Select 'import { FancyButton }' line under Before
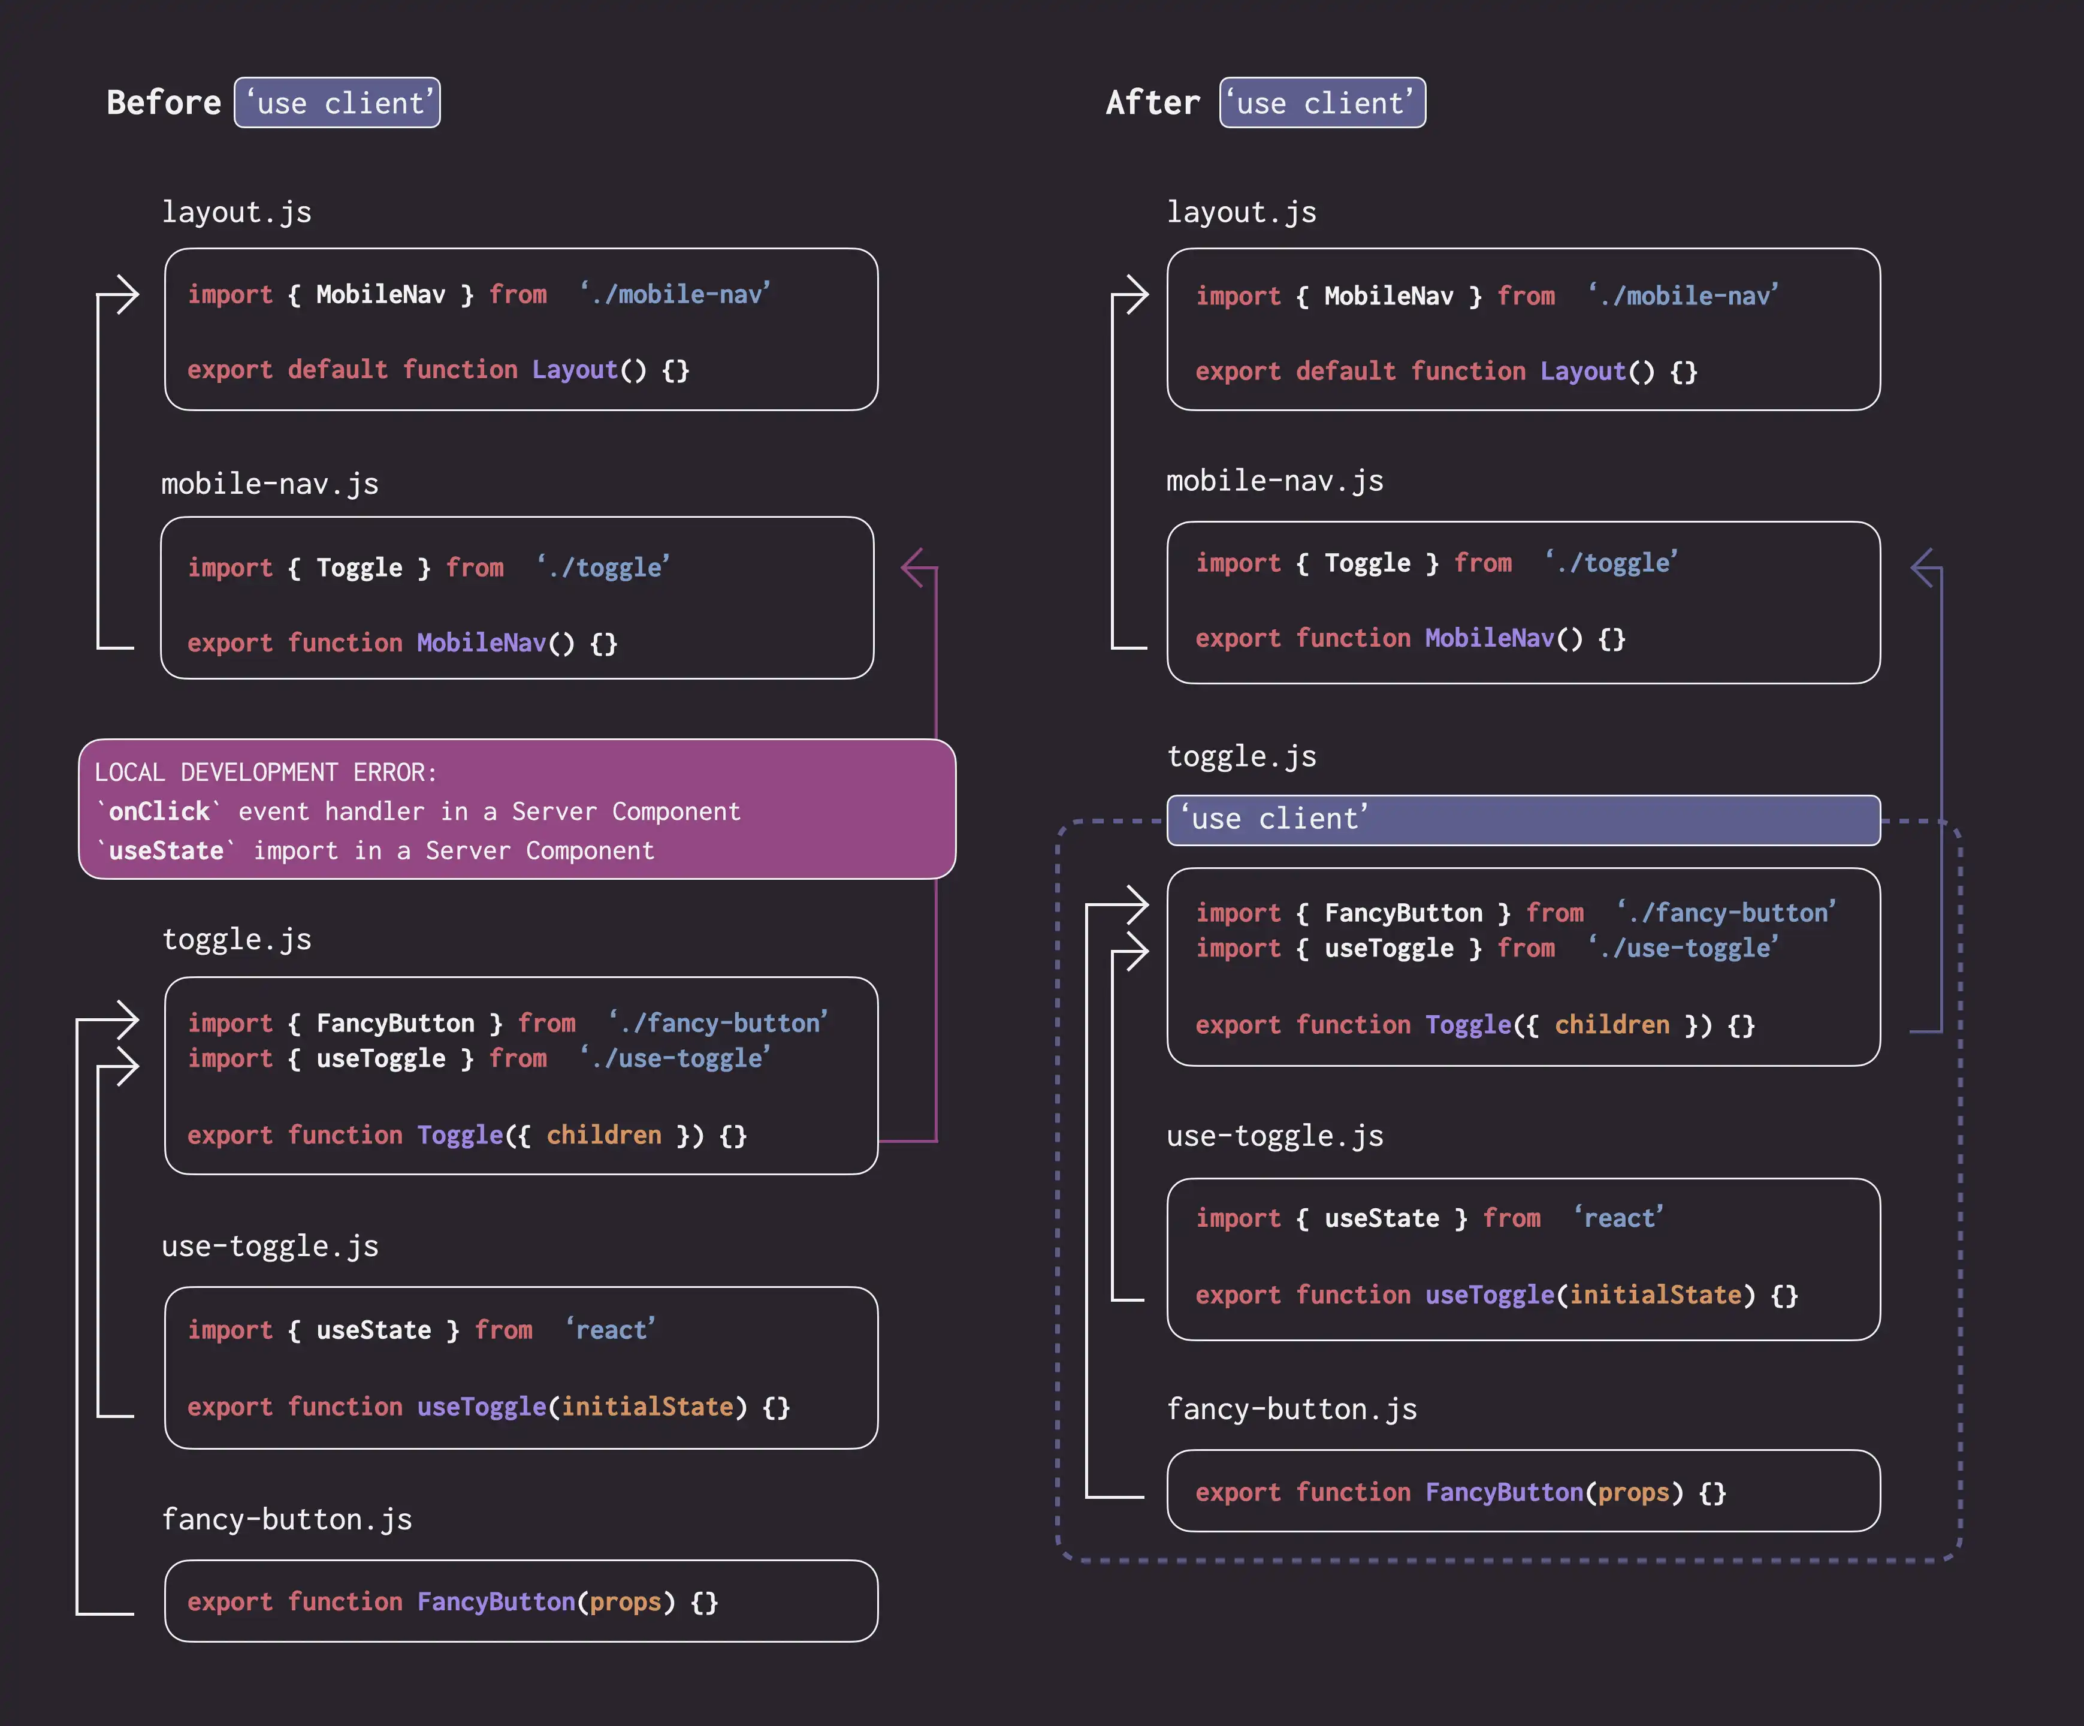 click(x=508, y=1022)
